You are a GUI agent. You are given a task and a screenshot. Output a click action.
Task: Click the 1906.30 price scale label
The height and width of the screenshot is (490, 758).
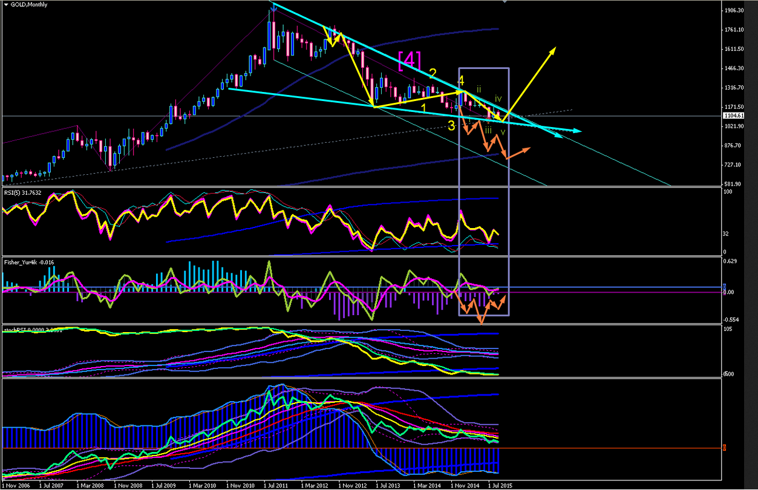click(735, 10)
